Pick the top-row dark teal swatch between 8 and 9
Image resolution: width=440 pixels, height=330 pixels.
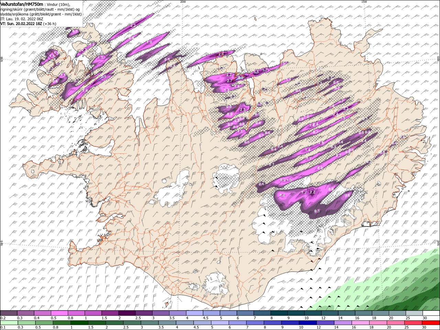pyautogui.click(x=279, y=313)
